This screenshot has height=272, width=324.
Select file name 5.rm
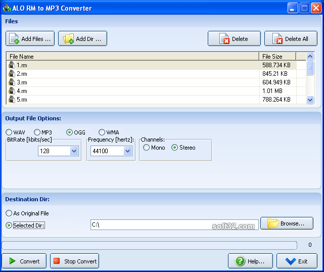[22, 100]
